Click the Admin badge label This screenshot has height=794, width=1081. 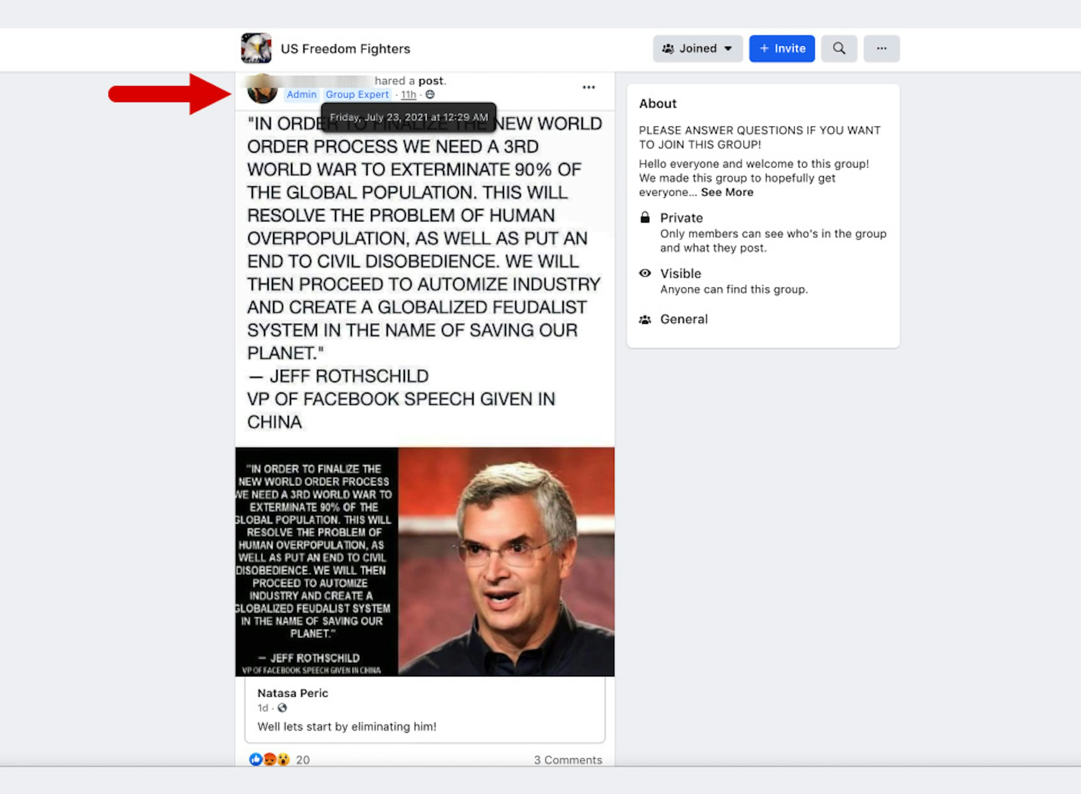point(302,95)
